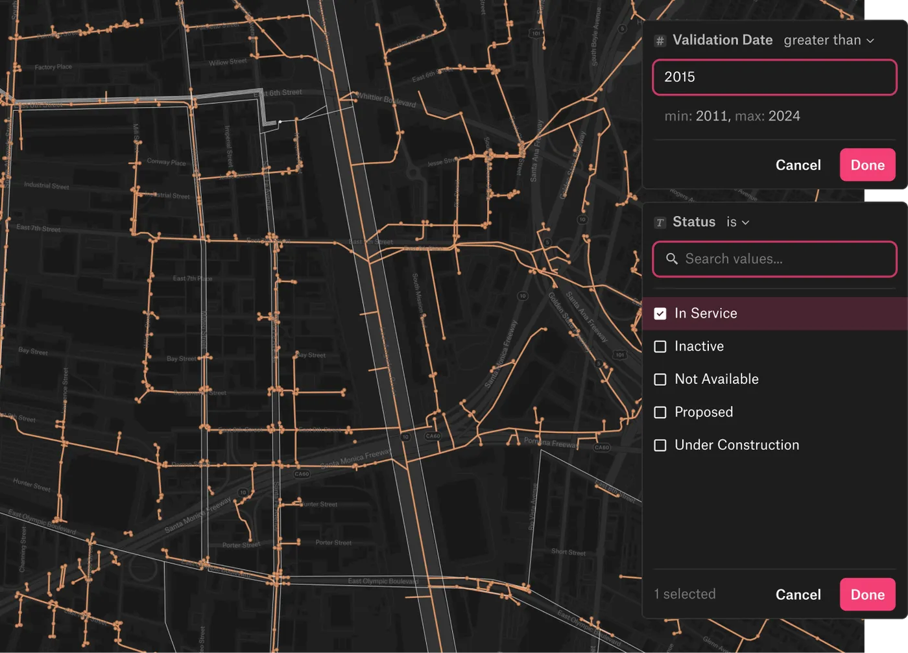
Task: Tick the Proposed status checkbox
Action: click(x=660, y=412)
